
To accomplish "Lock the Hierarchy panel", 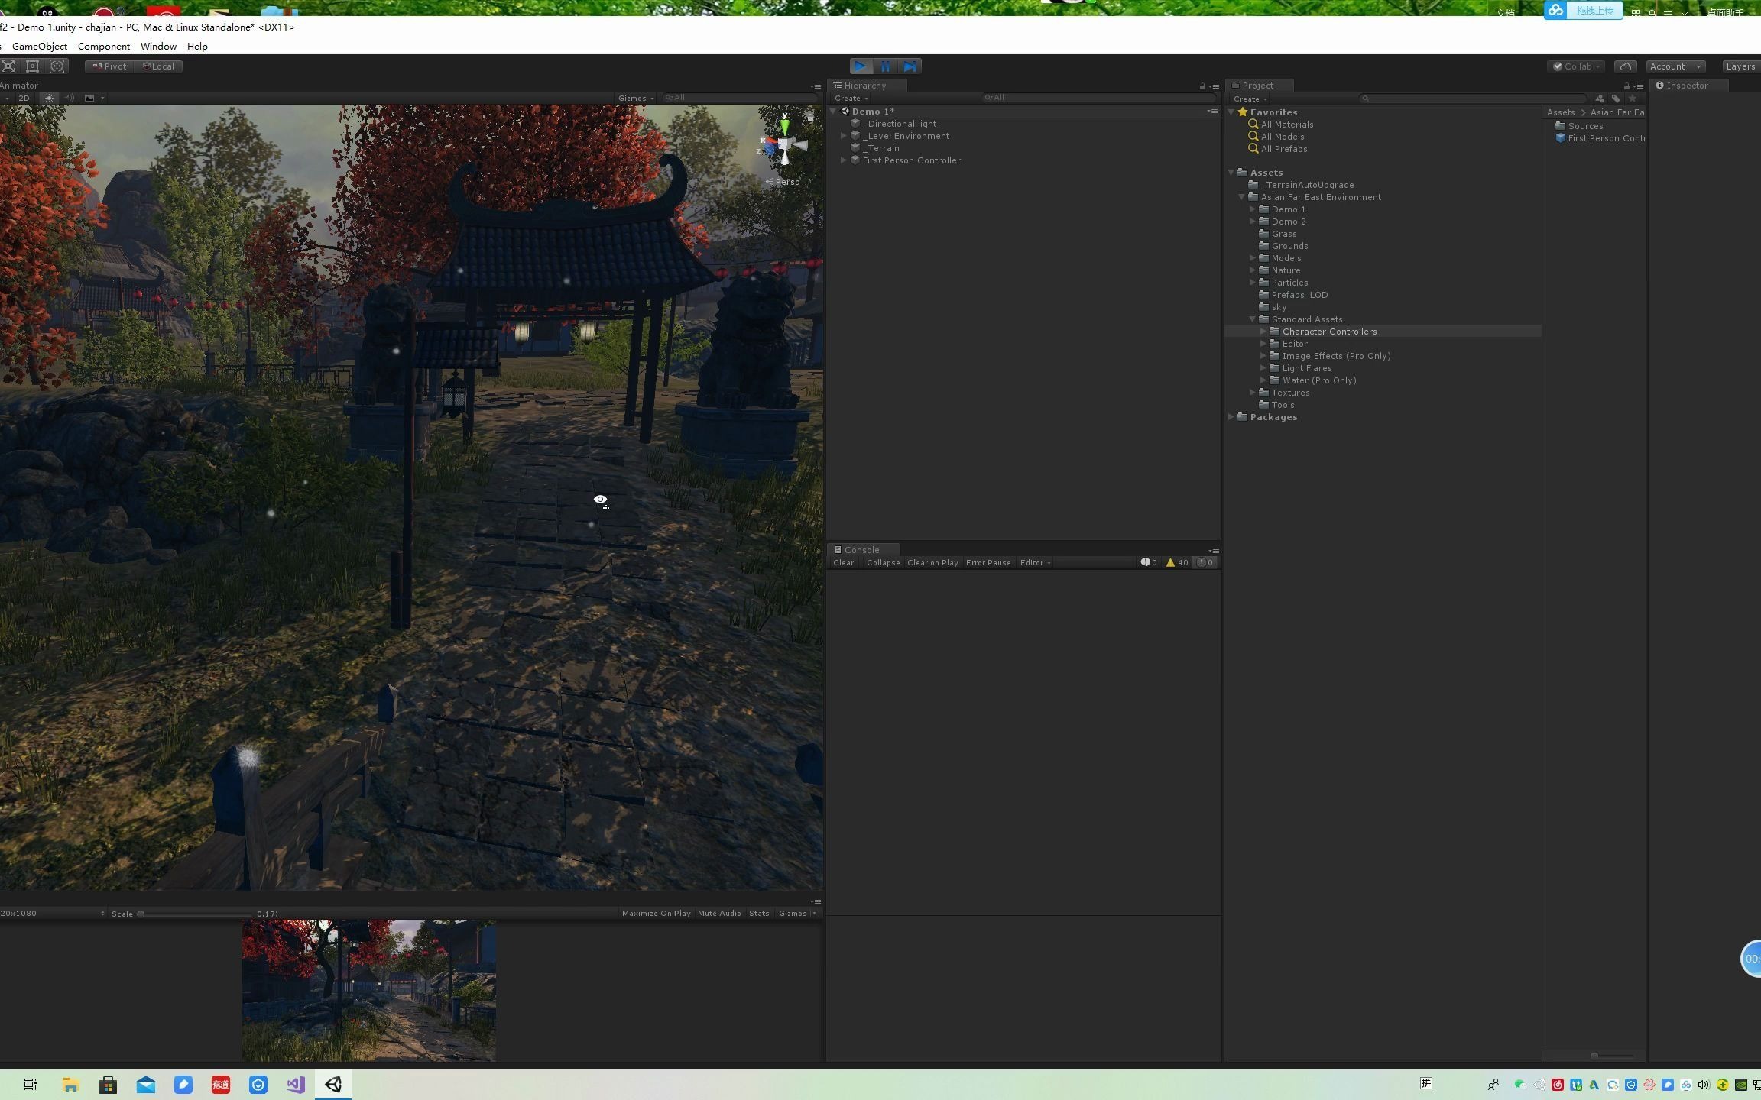I will (1202, 86).
